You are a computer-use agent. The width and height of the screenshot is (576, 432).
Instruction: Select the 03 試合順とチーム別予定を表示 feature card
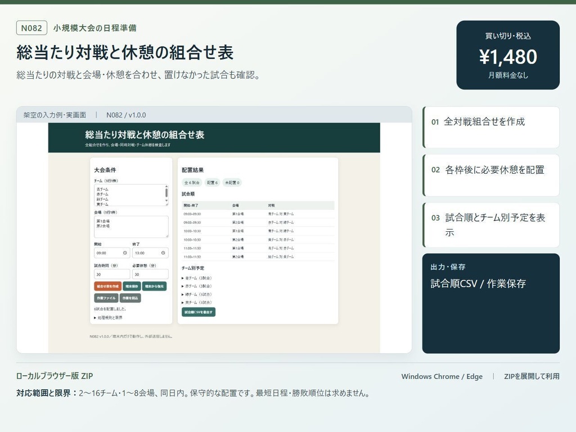[491, 225]
